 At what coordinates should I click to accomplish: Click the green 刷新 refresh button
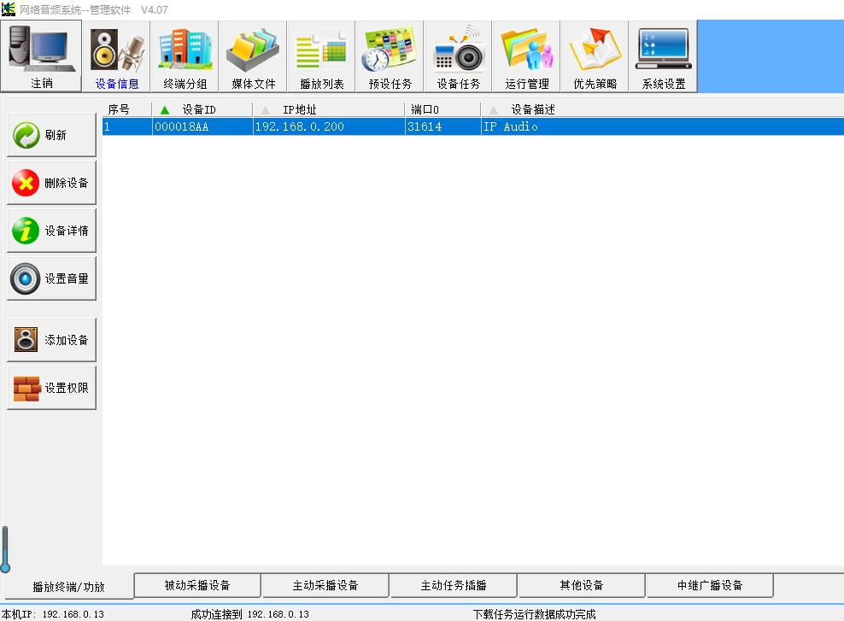click(51, 135)
